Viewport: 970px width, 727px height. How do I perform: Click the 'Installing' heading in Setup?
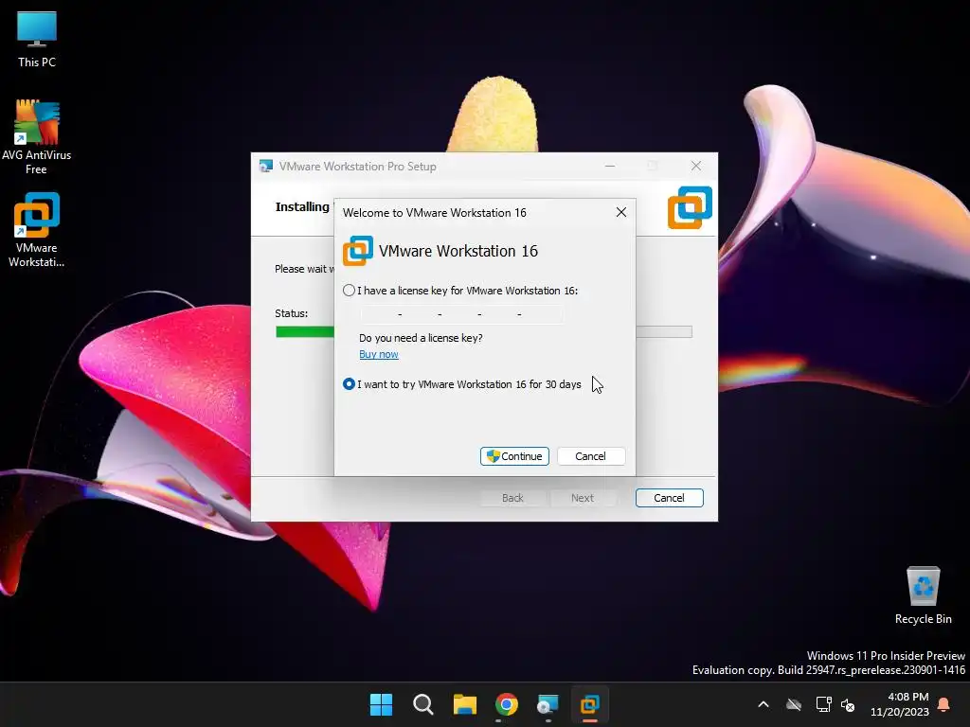302,206
